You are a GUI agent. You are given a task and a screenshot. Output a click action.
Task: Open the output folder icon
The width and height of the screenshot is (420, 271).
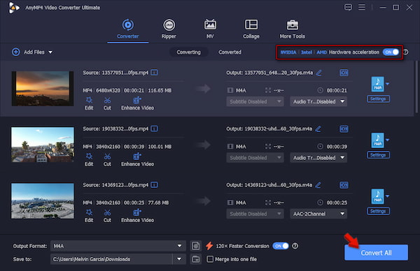tap(196, 259)
